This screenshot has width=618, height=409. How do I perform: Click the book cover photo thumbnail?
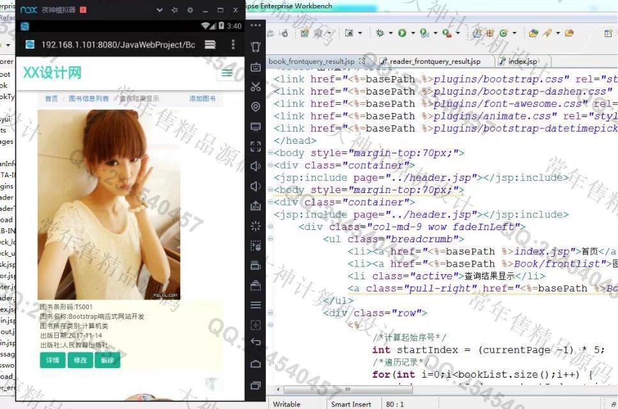109,204
